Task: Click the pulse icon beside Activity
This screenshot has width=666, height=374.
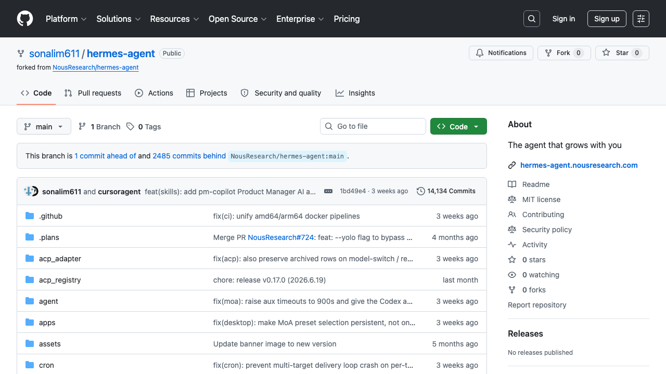Action: pos(512,245)
